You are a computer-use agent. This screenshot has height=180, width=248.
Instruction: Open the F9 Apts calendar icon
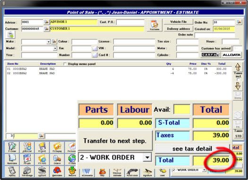pyautogui.click(x=27, y=159)
